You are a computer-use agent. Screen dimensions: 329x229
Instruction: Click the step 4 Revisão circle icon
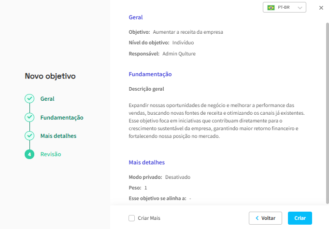[x=29, y=154]
